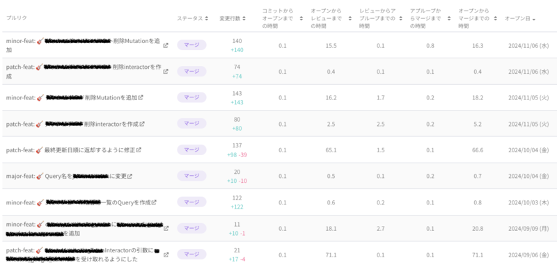Click the 65.1 review time value
Viewport: 557px width, 267px height.
point(331,150)
